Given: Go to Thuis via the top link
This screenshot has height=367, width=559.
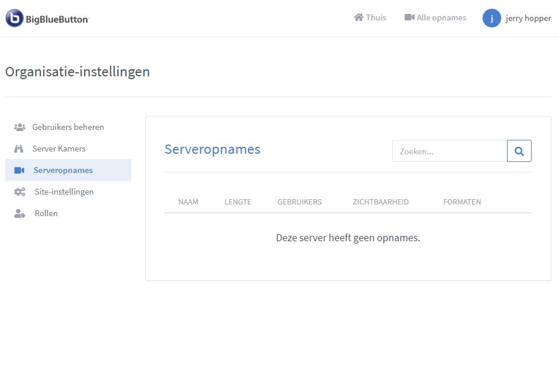Looking at the screenshot, I should (376, 17).
